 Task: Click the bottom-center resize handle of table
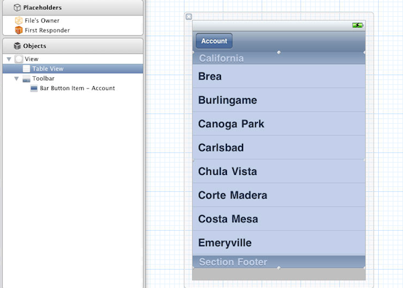279,268
